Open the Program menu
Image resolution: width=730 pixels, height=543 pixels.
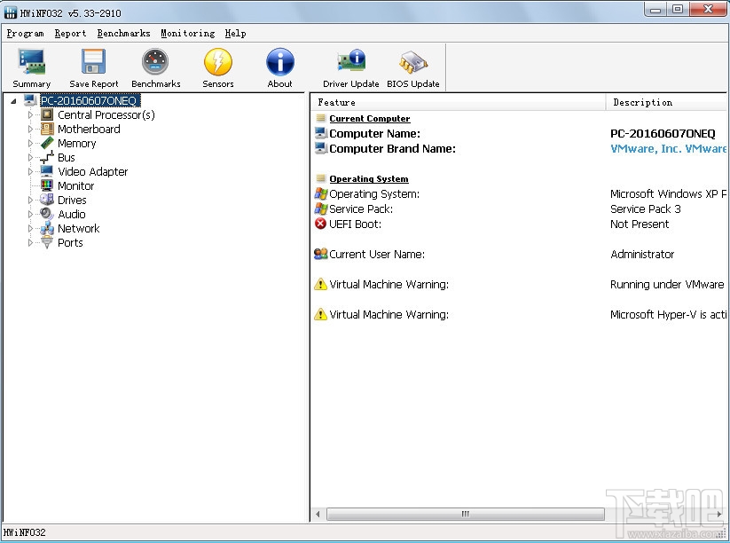25,34
